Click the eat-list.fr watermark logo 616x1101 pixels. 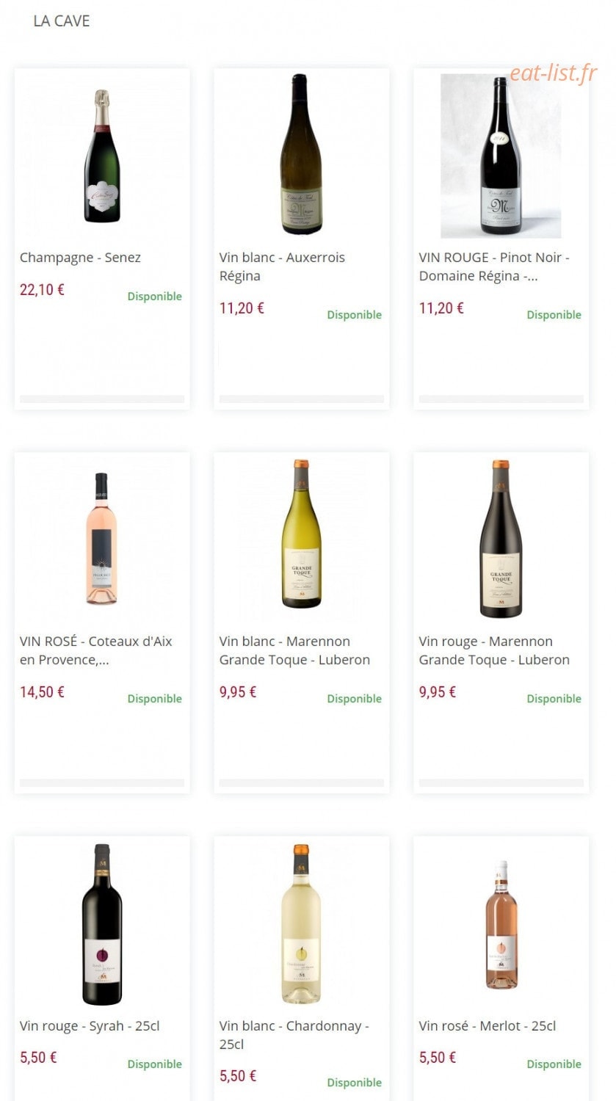point(554,73)
